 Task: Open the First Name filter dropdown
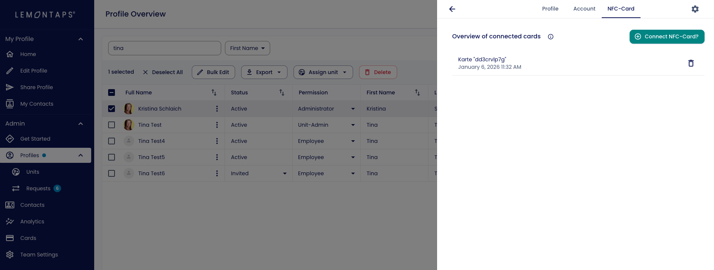tap(247, 48)
